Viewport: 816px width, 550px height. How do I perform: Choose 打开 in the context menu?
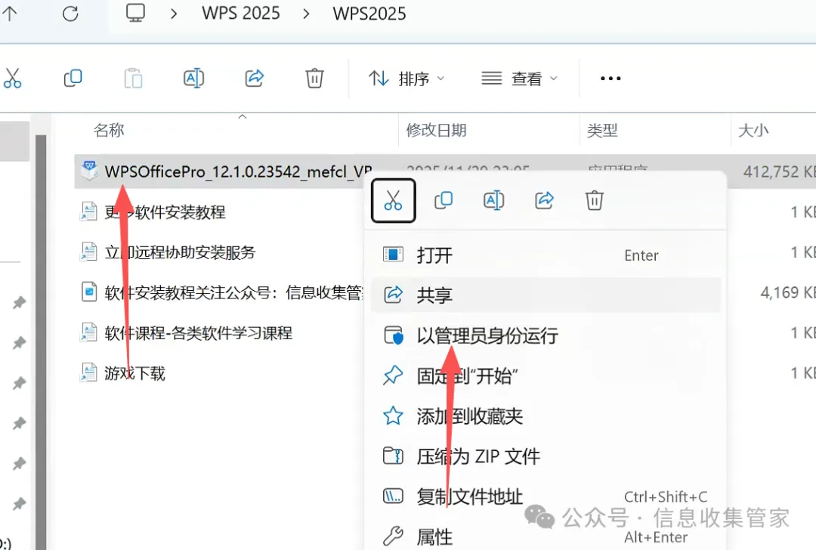tap(546, 255)
